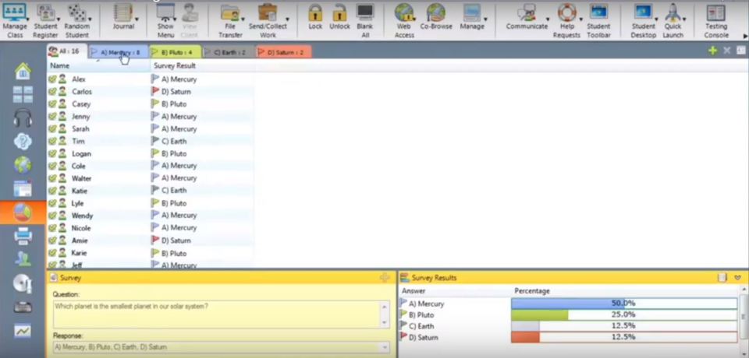Click the Lock students icon
This screenshot has height=358, width=749.
click(315, 12)
